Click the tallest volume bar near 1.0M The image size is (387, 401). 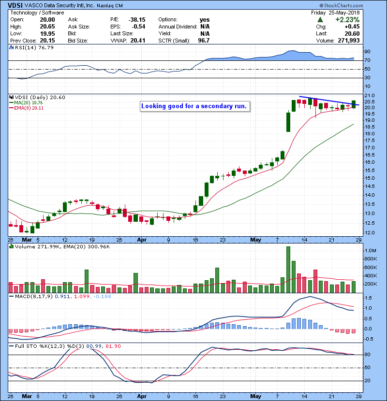(x=288, y=270)
